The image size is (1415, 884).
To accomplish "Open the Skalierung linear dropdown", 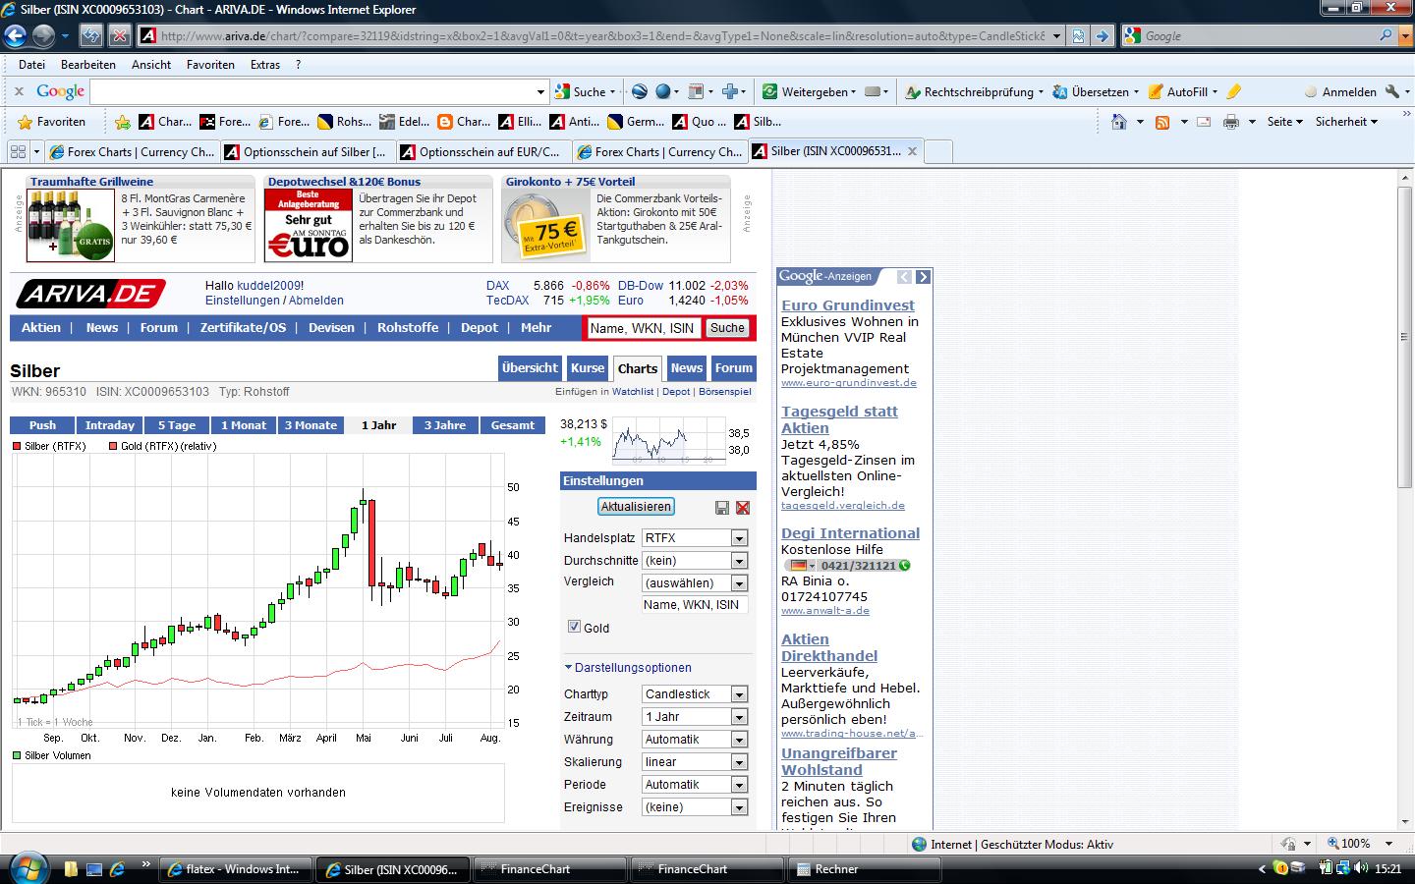I will tap(739, 762).
